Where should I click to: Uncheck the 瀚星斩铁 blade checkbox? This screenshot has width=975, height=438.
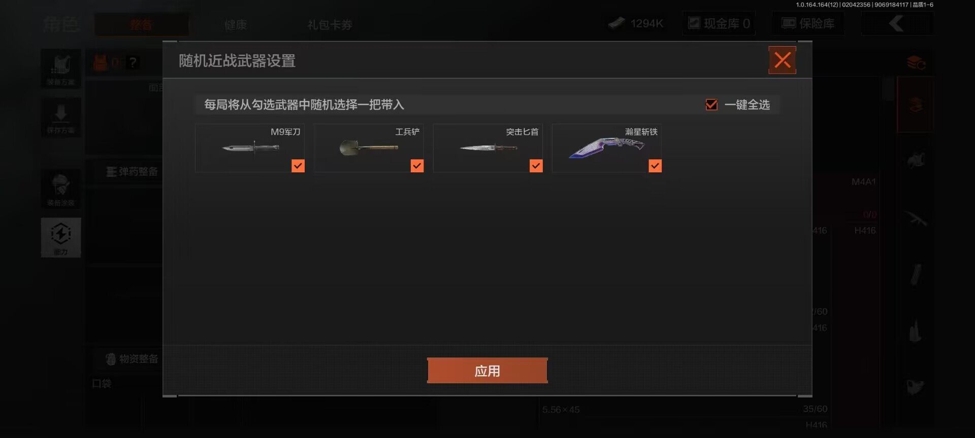click(x=655, y=166)
